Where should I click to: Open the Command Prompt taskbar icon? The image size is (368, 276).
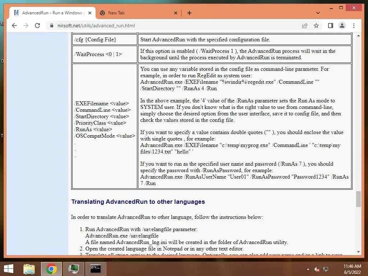96,269
